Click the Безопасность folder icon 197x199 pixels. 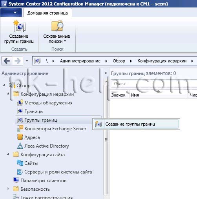[x=16, y=189]
